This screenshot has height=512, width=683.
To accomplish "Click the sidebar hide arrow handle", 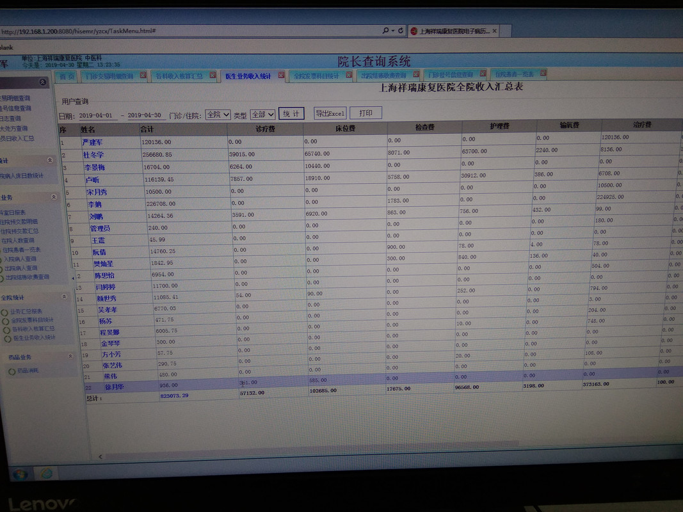I will tap(73, 277).
